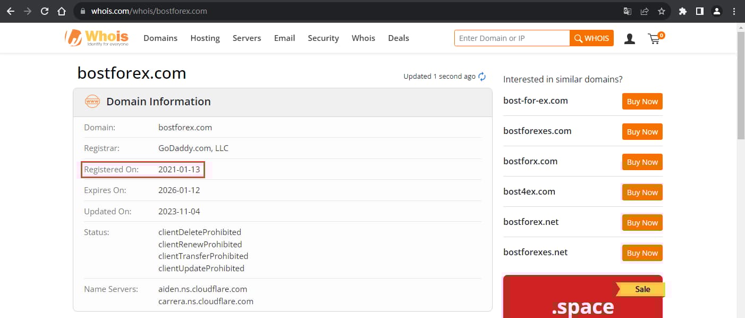Buy Now for bostforexes.net
The height and width of the screenshot is (318, 745).
click(x=642, y=253)
